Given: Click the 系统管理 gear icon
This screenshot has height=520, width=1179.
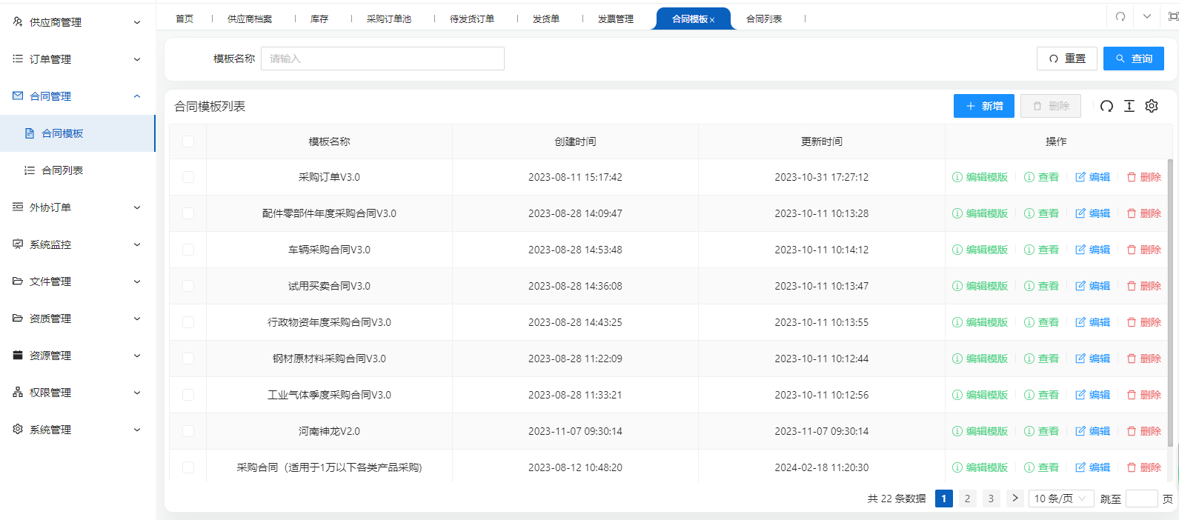Looking at the screenshot, I should point(18,429).
